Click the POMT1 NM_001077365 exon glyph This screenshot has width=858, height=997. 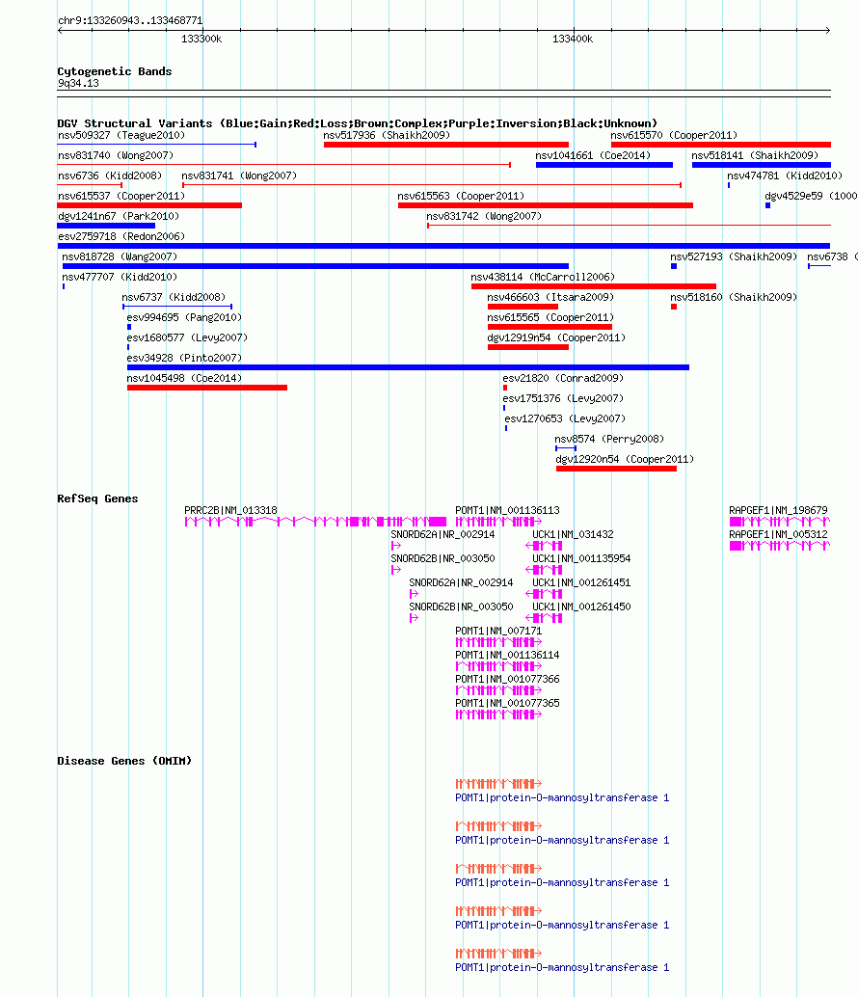pos(498,715)
